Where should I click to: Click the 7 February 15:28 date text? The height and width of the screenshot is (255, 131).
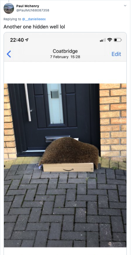coord(65,57)
